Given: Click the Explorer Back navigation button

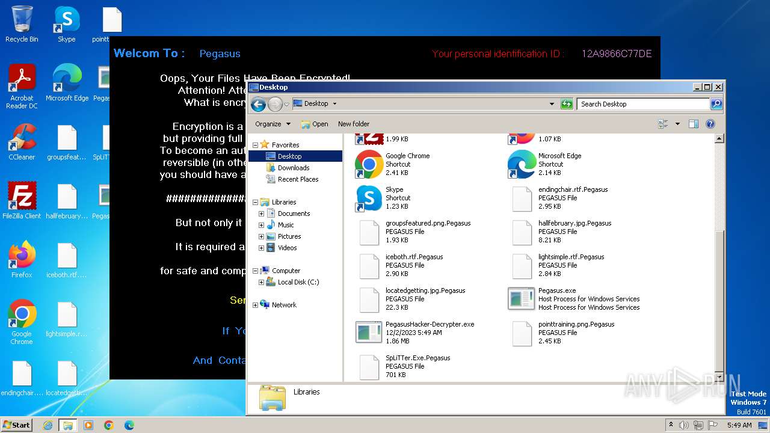Looking at the screenshot, I should (x=258, y=104).
